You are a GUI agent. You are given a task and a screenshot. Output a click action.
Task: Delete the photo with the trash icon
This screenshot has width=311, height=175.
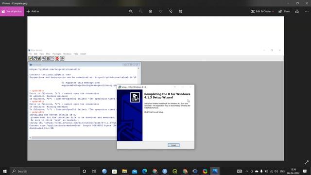(151, 11)
